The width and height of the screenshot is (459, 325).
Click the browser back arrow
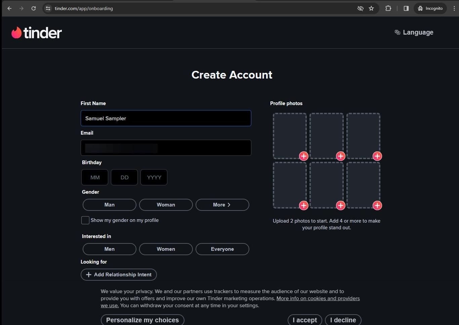coord(9,8)
